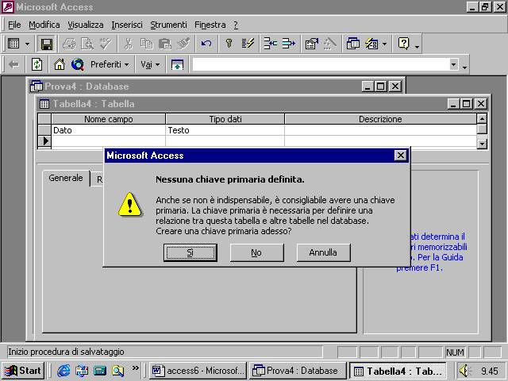Open the Inserisci menu
This screenshot has width=508, height=381.
(127, 25)
